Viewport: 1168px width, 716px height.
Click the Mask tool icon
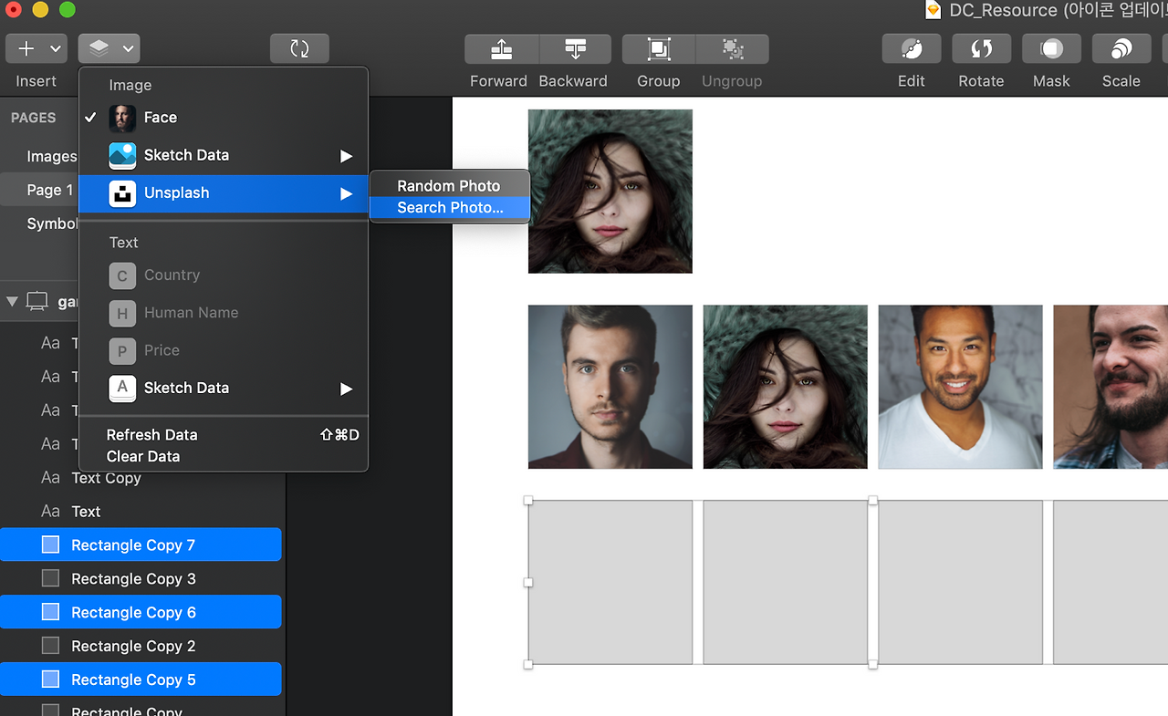1051,49
